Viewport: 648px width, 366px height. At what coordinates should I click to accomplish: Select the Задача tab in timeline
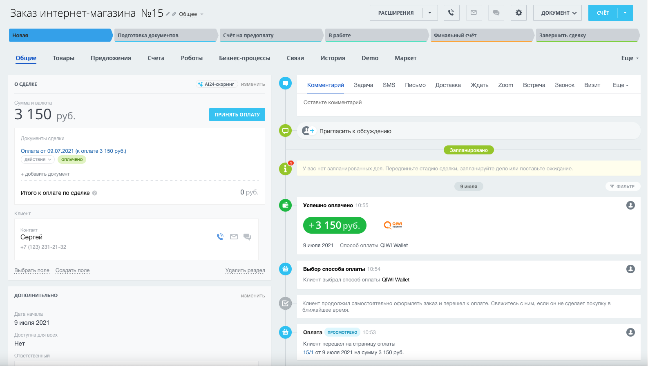pyautogui.click(x=363, y=85)
